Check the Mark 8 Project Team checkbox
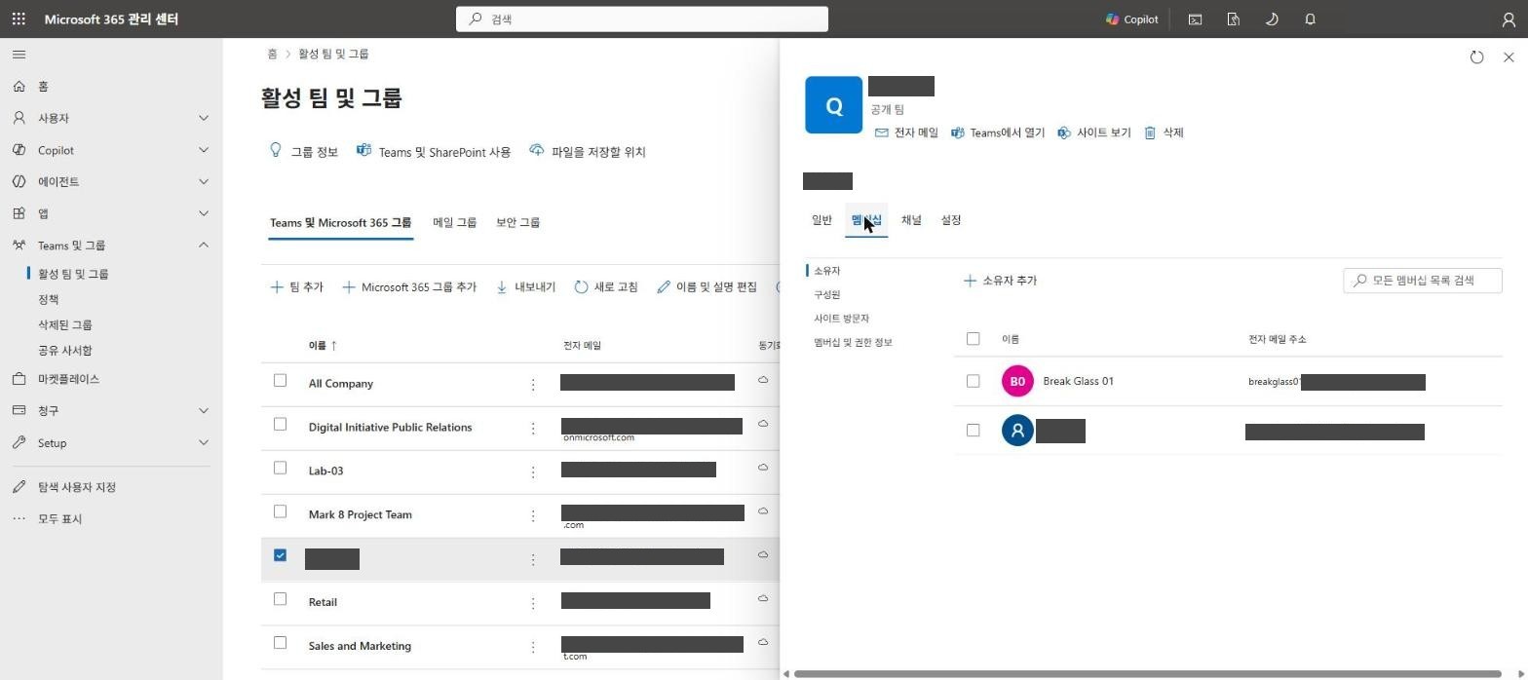 click(280, 511)
